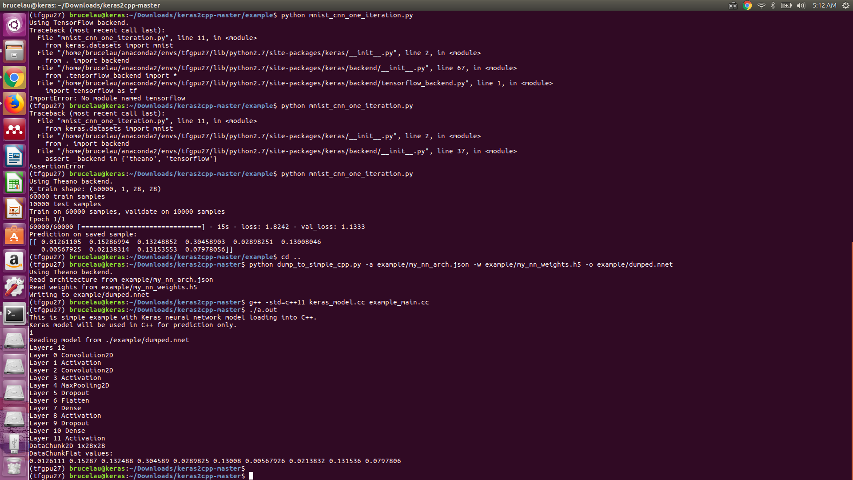Click the g++ -std=c++11 compile command

tap(339, 302)
